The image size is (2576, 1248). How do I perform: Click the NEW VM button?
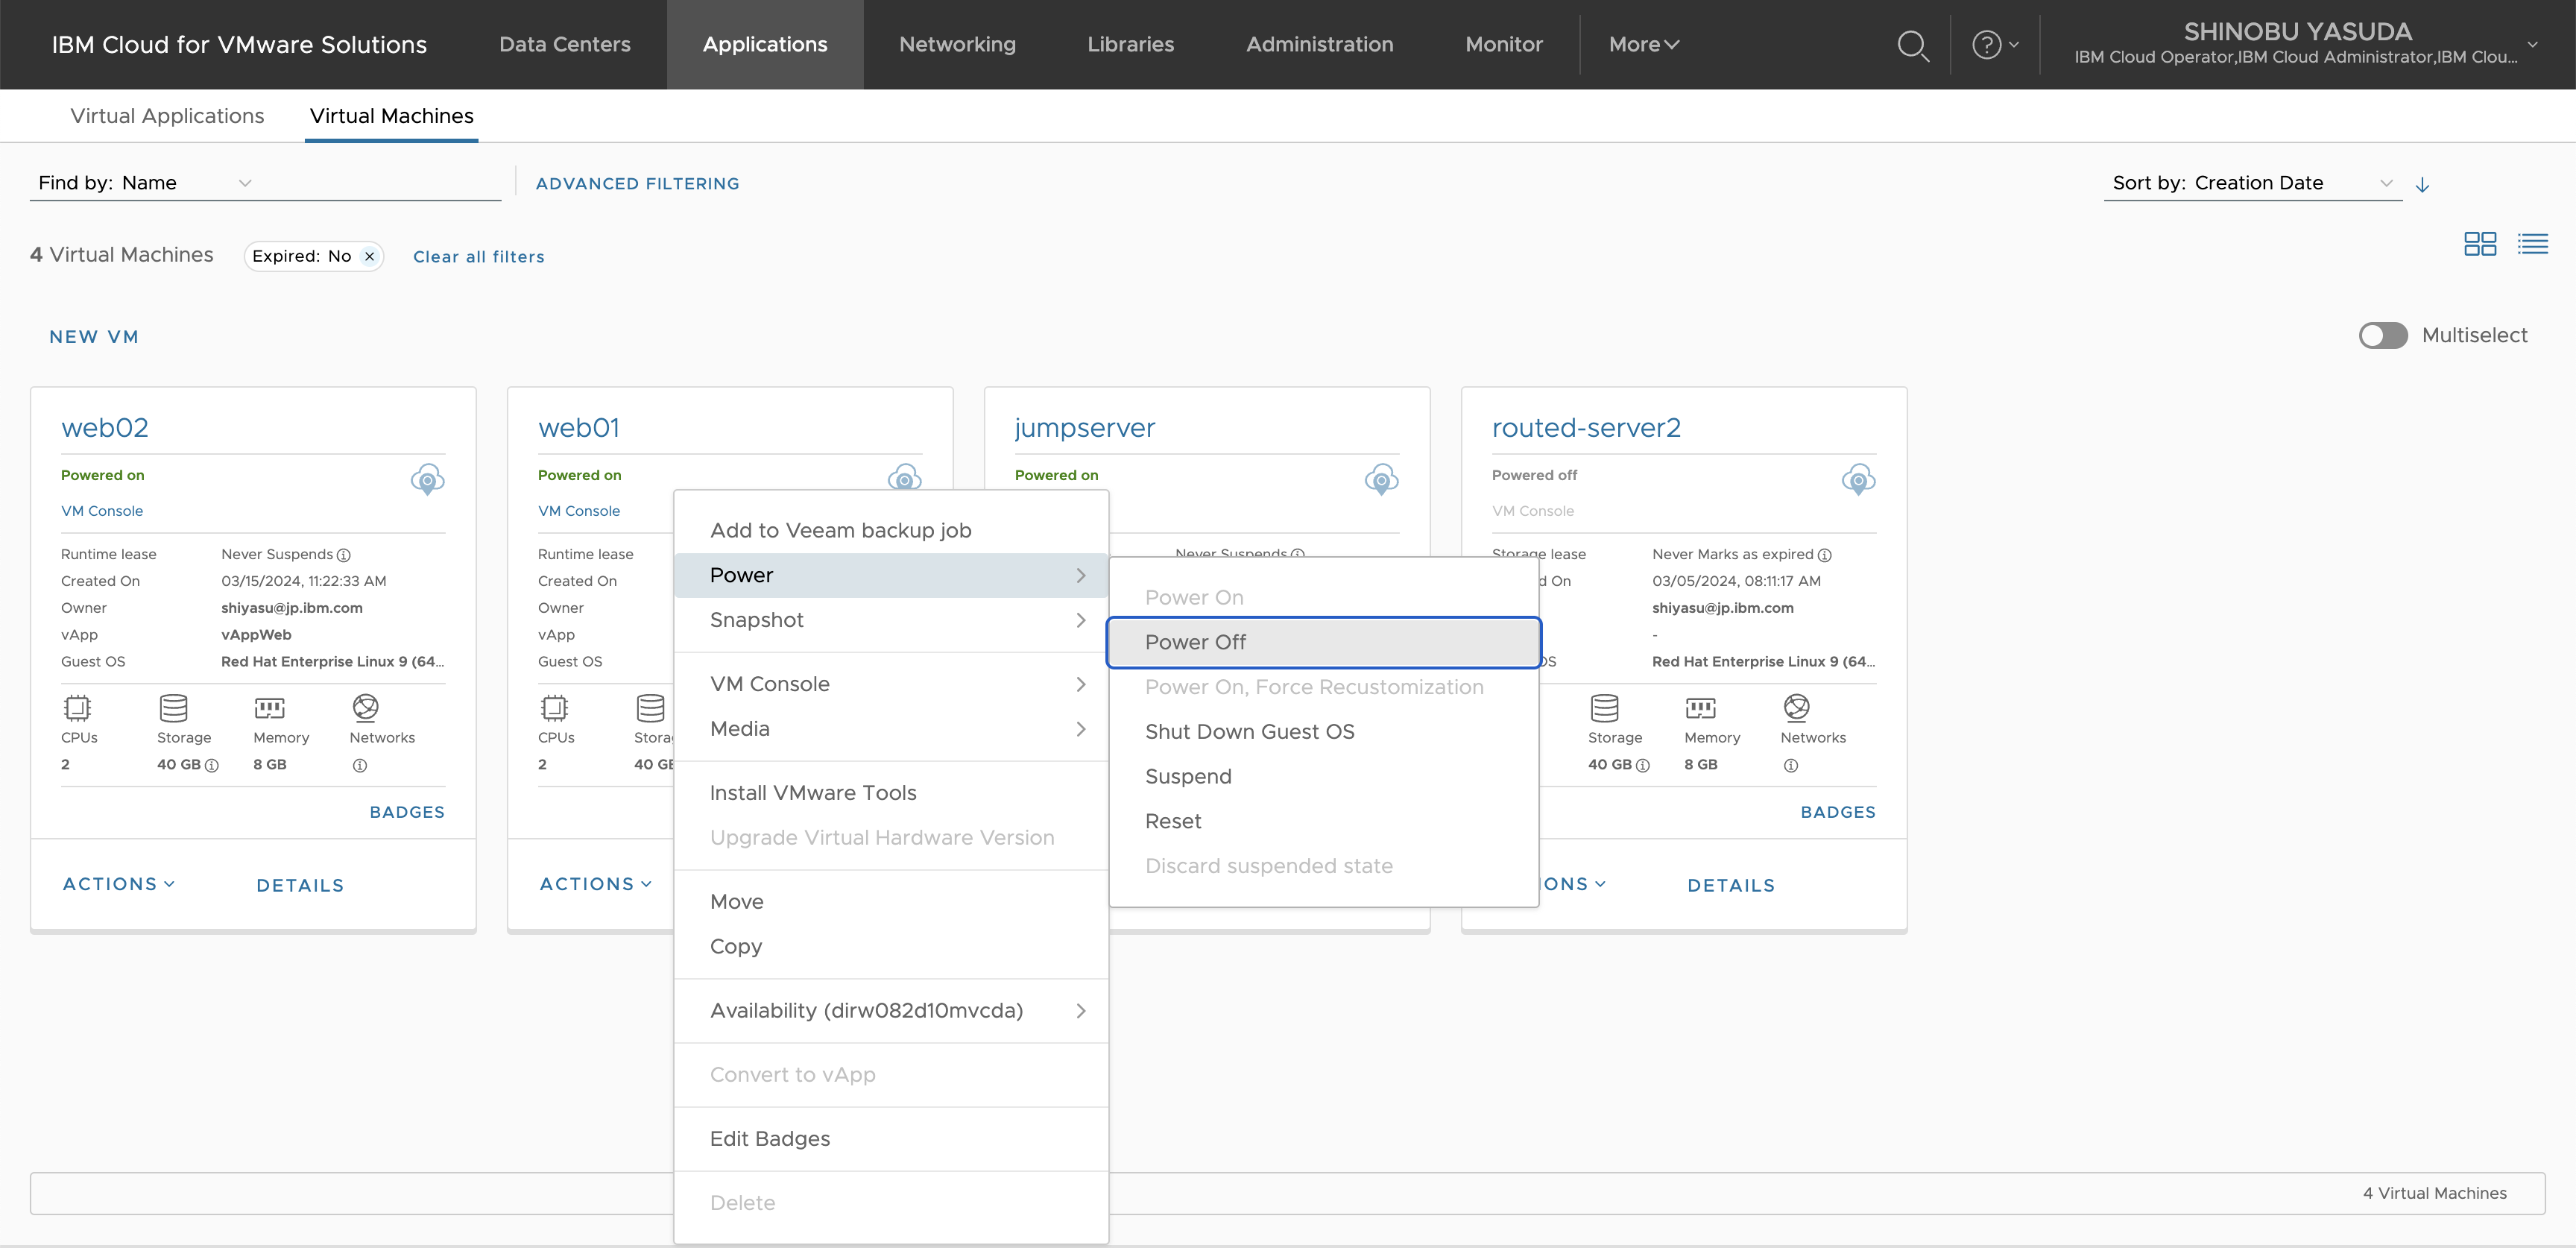pyautogui.click(x=94, y=337)
